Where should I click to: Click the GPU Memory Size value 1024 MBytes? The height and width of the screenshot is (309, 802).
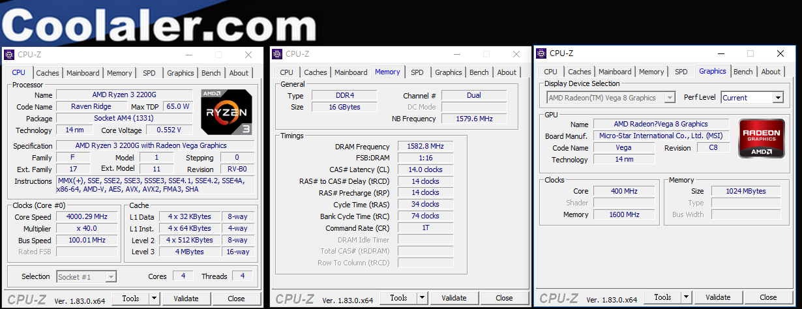tap(747, 191)
